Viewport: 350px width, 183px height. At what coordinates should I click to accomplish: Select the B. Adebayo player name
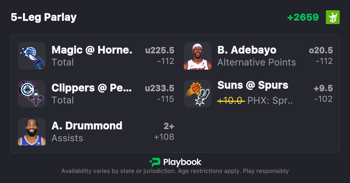point(247,50)
